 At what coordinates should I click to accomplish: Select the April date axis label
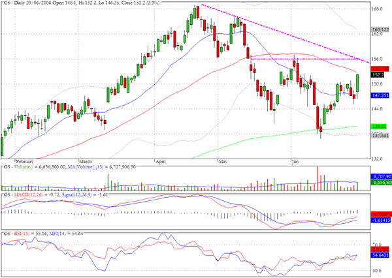click(x=161, y=162)
